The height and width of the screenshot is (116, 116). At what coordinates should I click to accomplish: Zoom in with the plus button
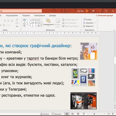click(105, 114)
